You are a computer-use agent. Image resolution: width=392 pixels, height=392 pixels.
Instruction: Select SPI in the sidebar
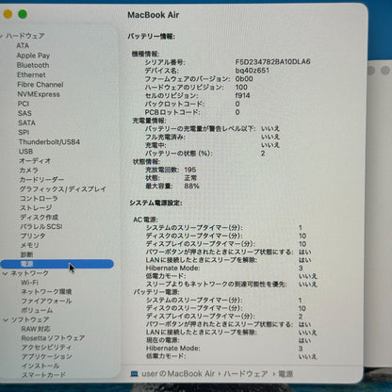pyautogui.click(x=24, y=133)
